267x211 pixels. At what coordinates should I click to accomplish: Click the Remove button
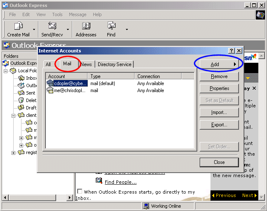(219, 76)
